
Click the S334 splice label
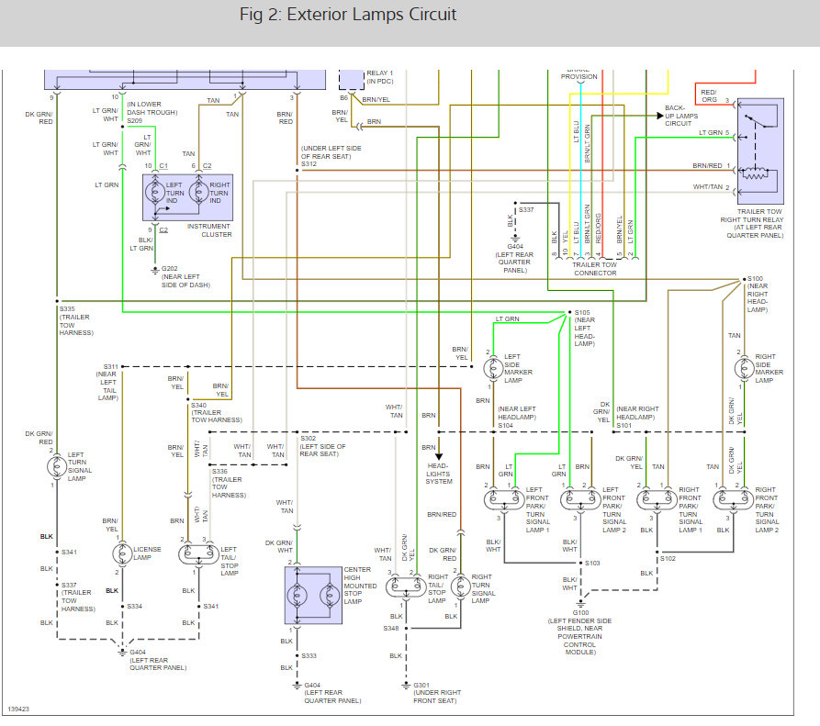tap(134, 607)
